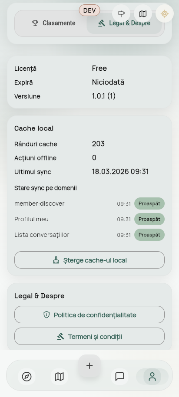
Task: Switch to the Clasamente tab
Action: [54, 23]
